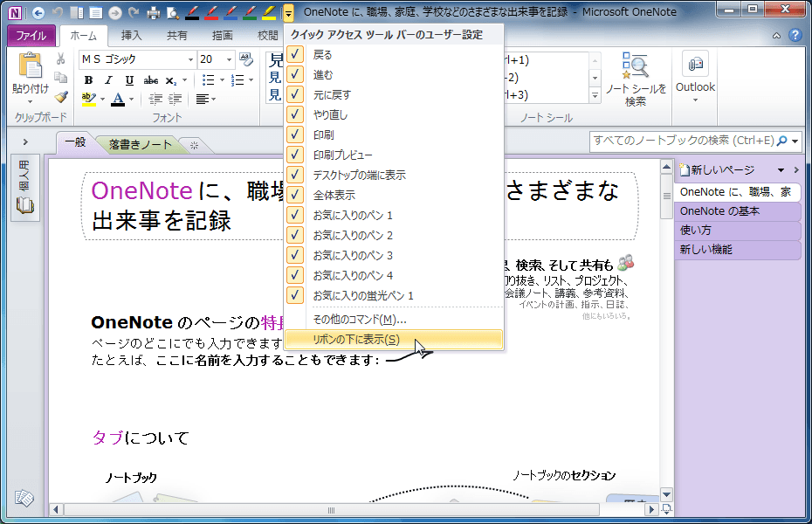Open the 使い方 page in the list
812x524 pixels.
[x=738, y=230]
